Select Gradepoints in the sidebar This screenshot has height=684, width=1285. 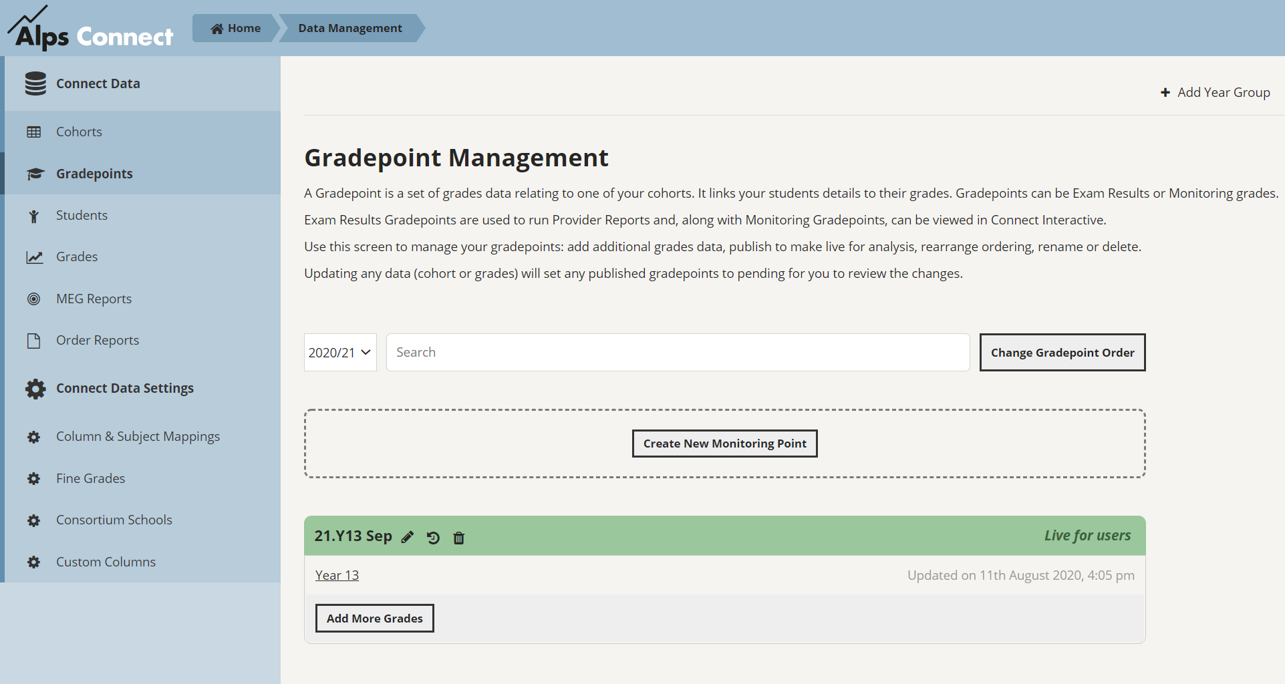click(x=142, y=174)
